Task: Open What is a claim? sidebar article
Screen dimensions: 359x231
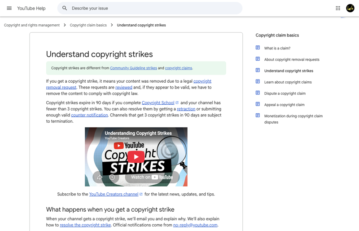Action: [x=277, y=48]
